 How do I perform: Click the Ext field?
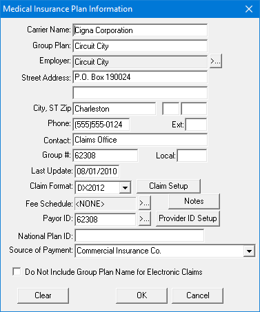click(196, 125)
